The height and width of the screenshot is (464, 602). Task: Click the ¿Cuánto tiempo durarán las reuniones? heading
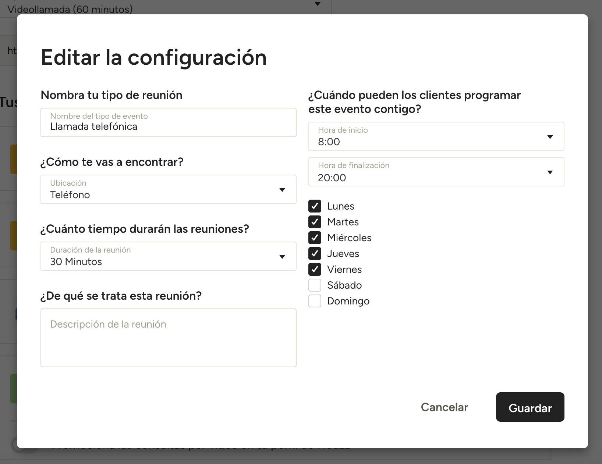click(x=145, y=229)
